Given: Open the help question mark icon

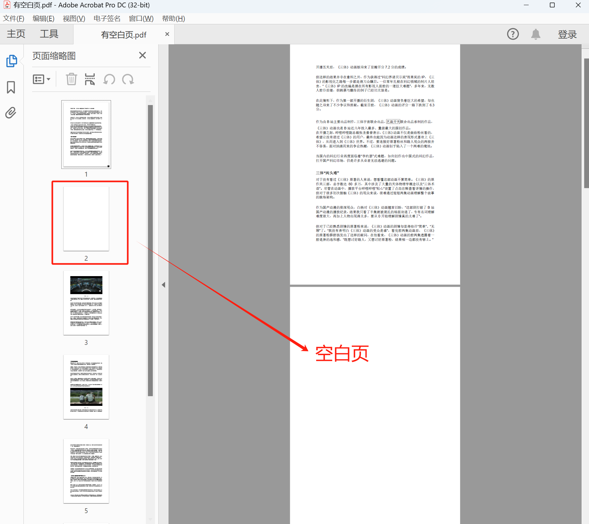Looking at the screenshot, I should [513, 34].
